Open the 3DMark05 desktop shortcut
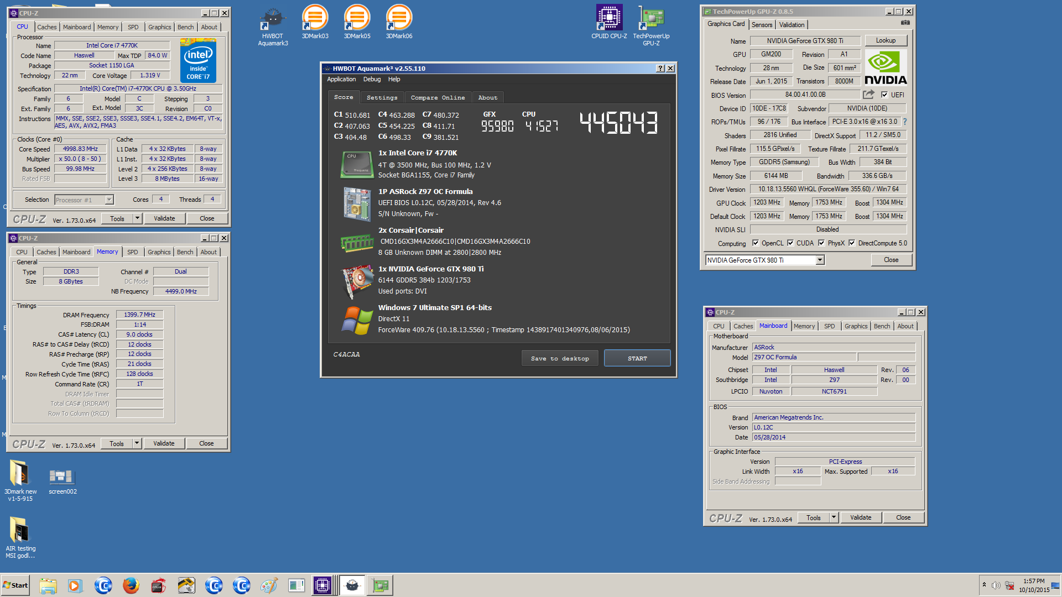 click(357, 22)
